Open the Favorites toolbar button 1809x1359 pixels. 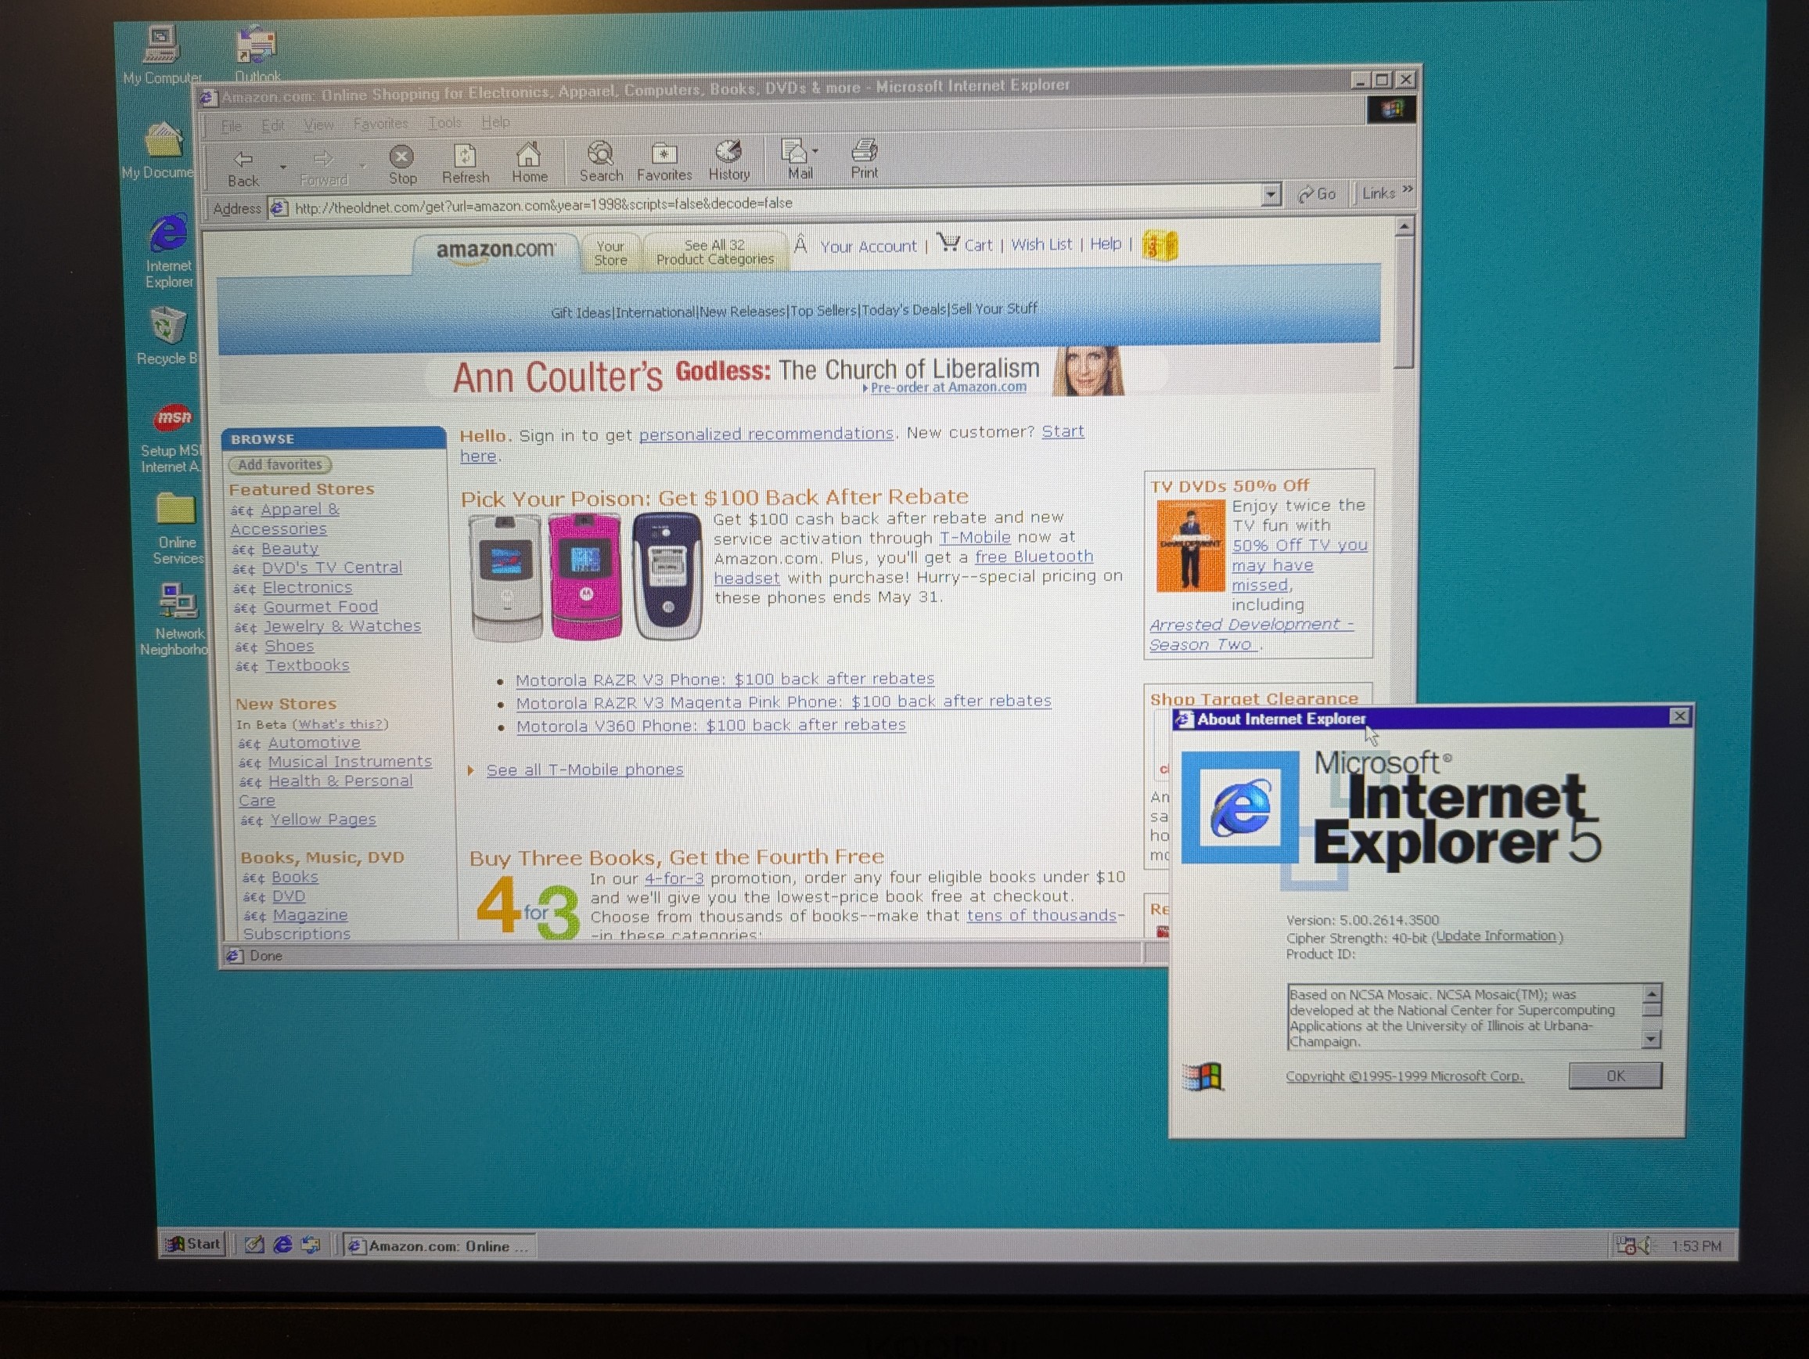664,161
